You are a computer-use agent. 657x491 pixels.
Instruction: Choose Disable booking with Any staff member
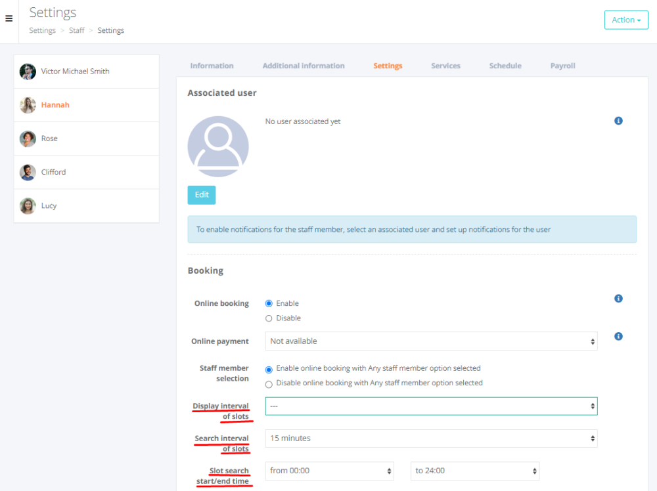coord(269,384)
